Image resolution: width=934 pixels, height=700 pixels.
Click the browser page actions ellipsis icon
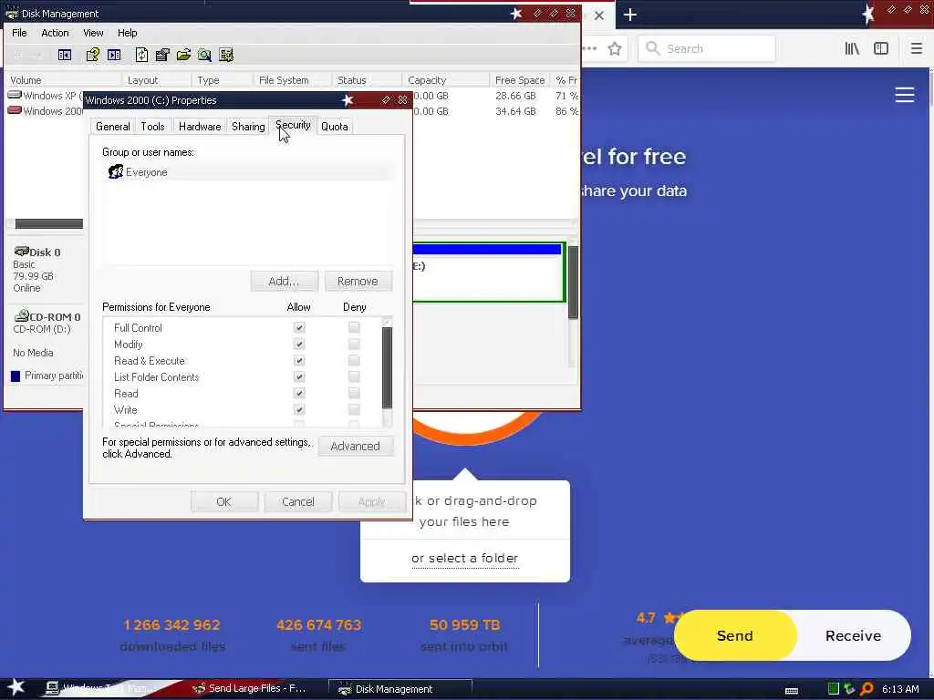coord(589,49)
